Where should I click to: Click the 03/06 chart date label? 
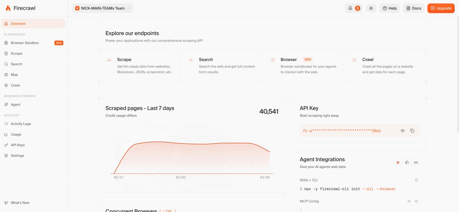[x=265, y=178]
